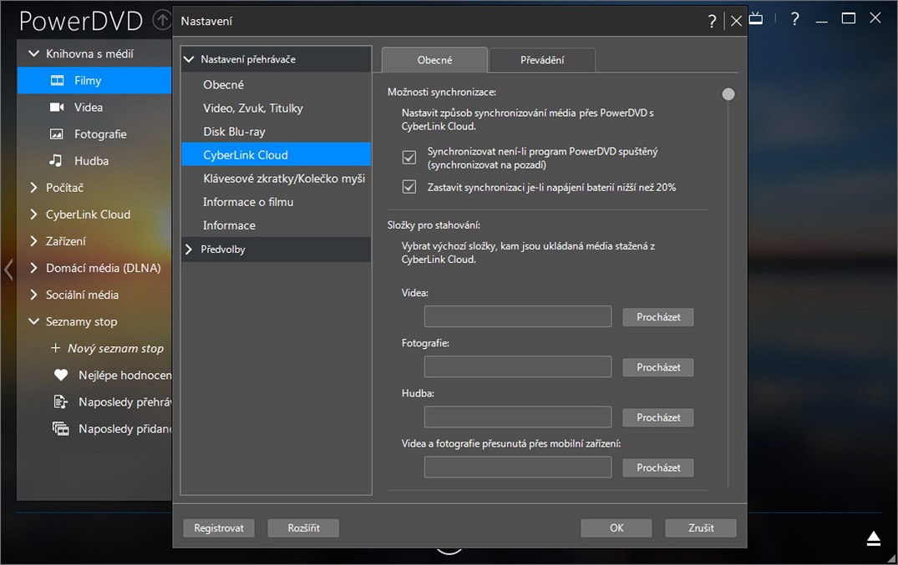Image resolution: width=898 pixels, height=565 pixels.
Task: Click the Fotografie picture icon
Action: click(58, 134)
